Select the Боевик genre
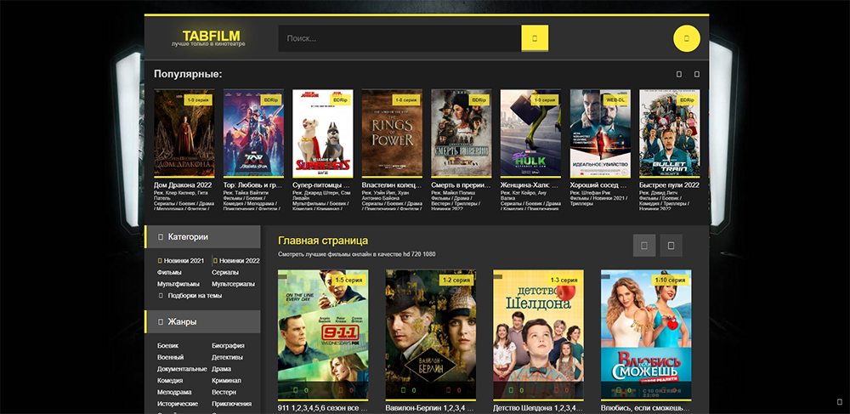This screenshot has width=850, height=414. (x=167, y=346)
